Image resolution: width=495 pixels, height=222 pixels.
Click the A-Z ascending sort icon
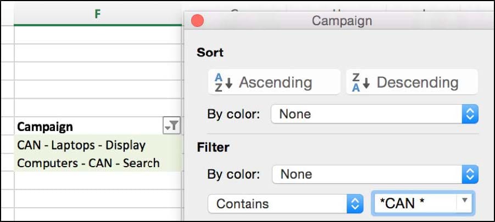(223, 83)
